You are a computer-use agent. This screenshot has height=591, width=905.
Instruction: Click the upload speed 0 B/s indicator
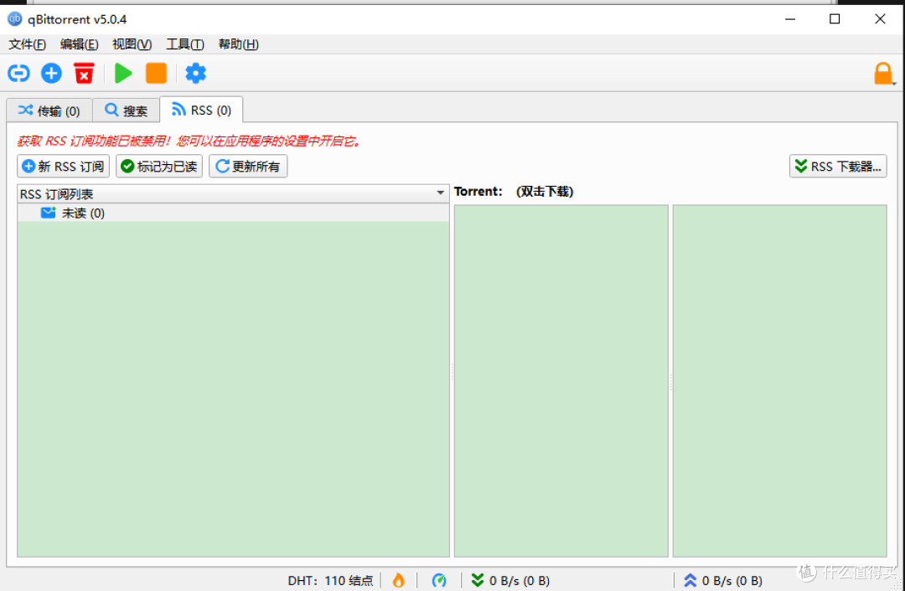tap(722, 581)
